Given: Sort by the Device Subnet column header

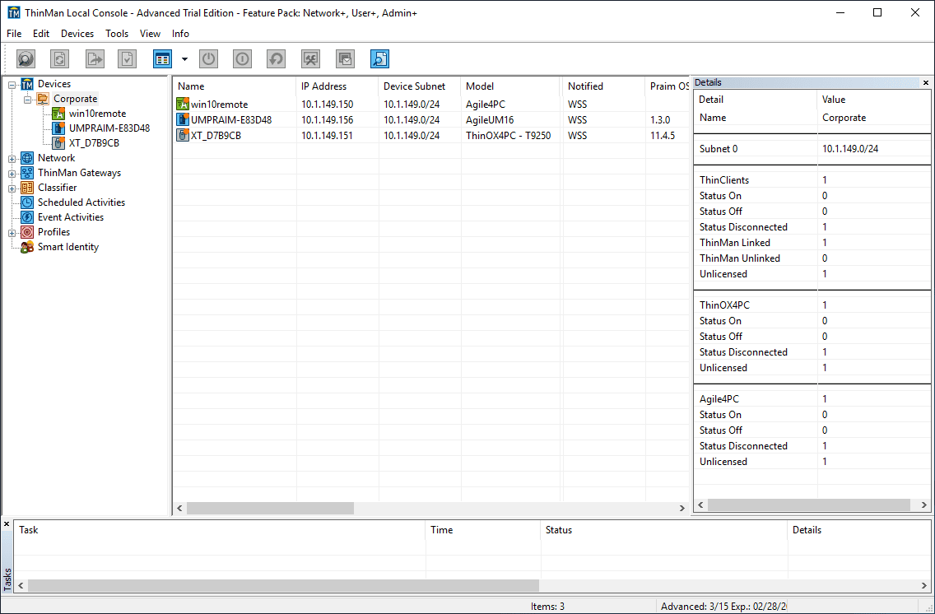Looking at the screenshot, I should coord(420,86).
